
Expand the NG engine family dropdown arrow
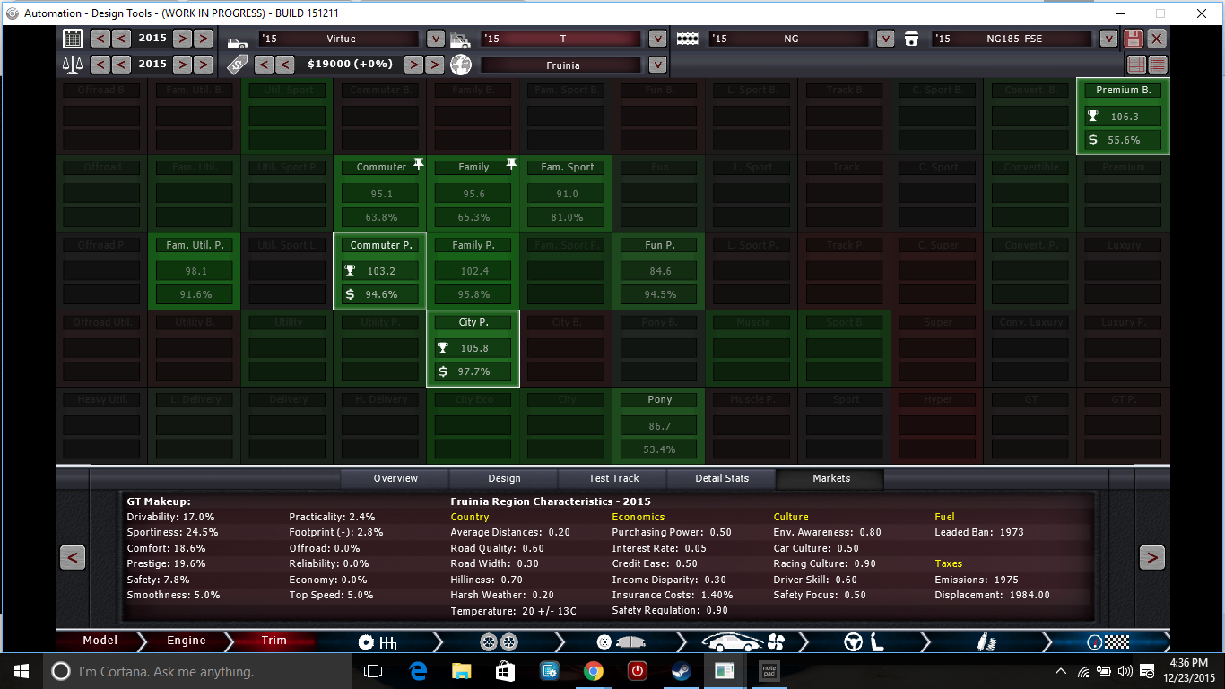pos(885,39)
